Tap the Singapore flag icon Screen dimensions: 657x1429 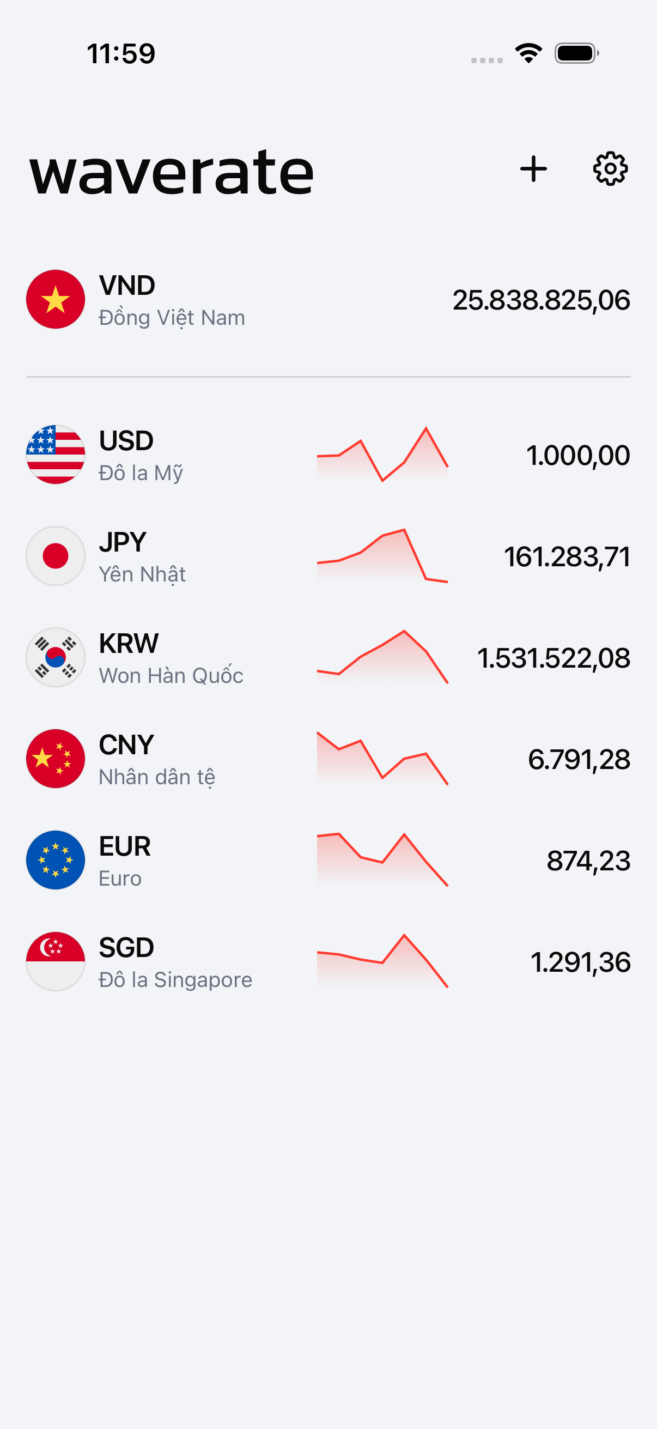[x=56, y=961]
